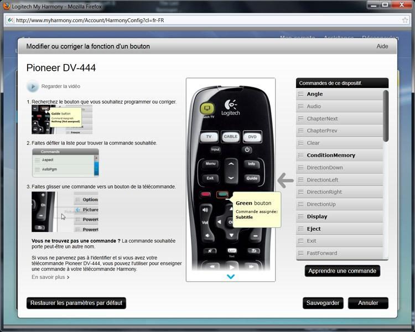Click the Input button on the remote image
Screen dimensions: 415x332
click(215, 149)
